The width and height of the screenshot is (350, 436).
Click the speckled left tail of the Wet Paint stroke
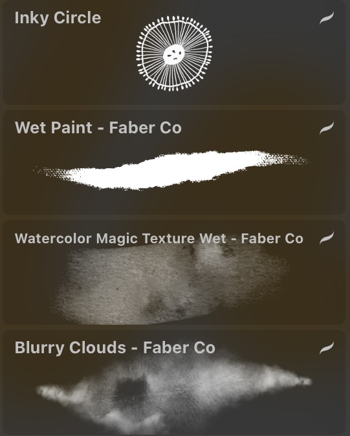pos(53,173)
